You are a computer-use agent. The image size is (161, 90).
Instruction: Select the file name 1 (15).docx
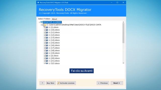pos(54,43)
